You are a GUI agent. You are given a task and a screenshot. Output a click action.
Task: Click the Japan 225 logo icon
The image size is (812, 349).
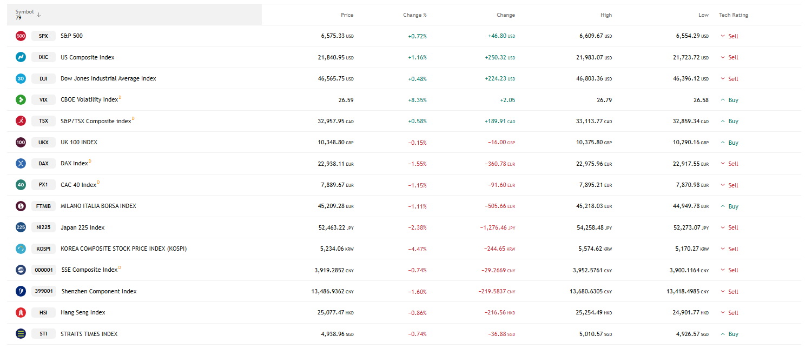click(x=21, y=227)
